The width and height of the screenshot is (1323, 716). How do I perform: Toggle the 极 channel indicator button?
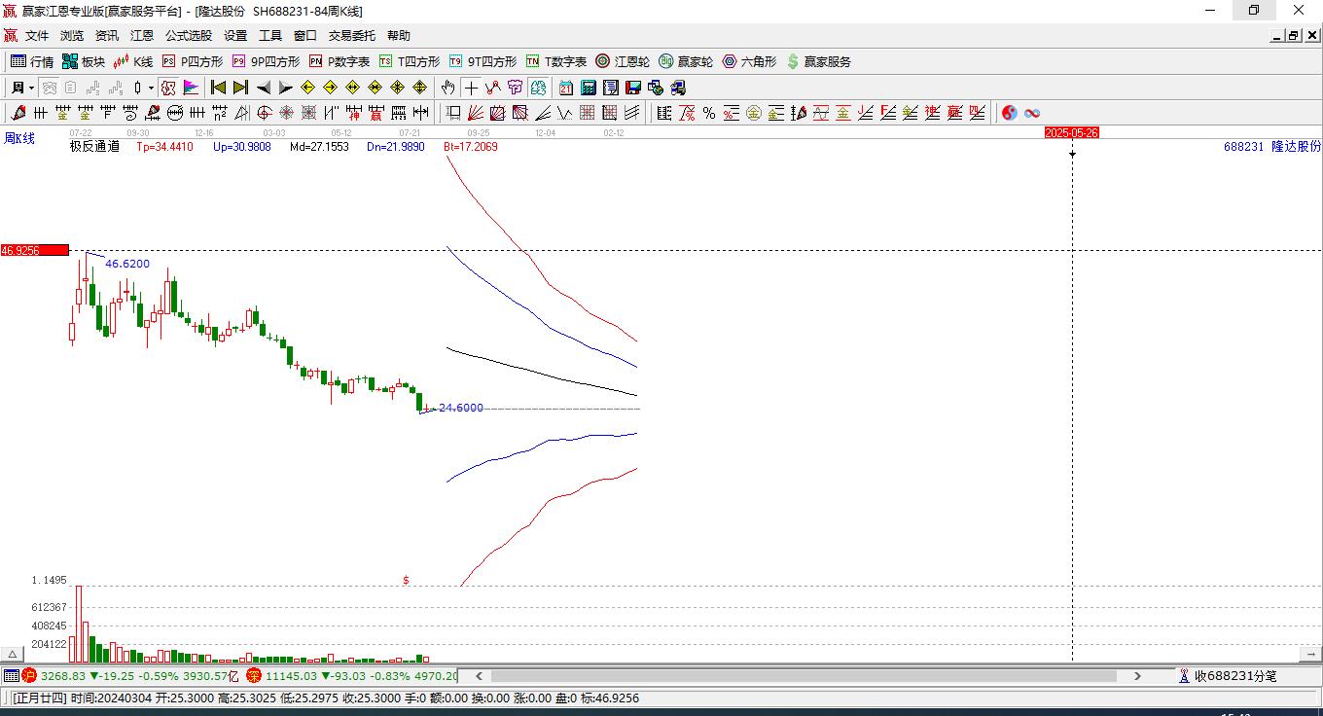point(168,88)
